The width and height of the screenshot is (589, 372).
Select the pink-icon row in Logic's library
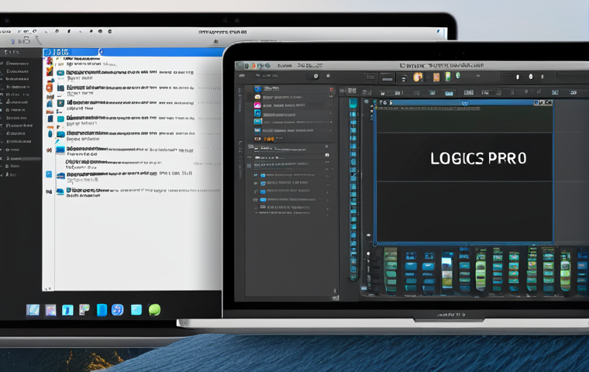pos(289,105)
